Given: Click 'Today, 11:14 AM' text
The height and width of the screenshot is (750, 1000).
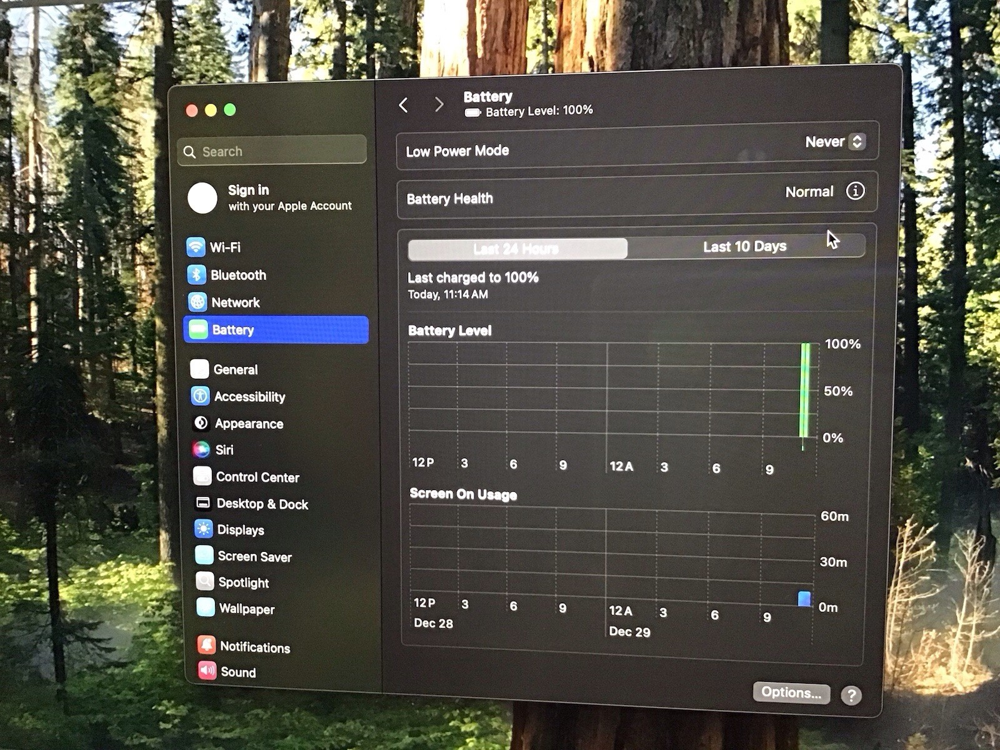Looking at the screenshot, I should [x=448, y=294].
